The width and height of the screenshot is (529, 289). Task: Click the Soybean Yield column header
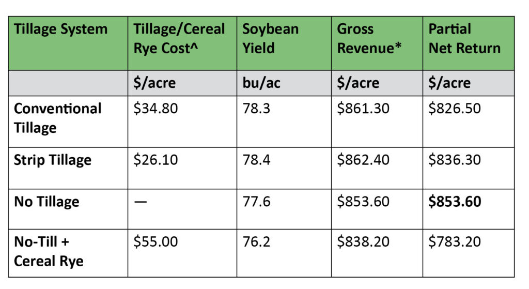[271, 38]
